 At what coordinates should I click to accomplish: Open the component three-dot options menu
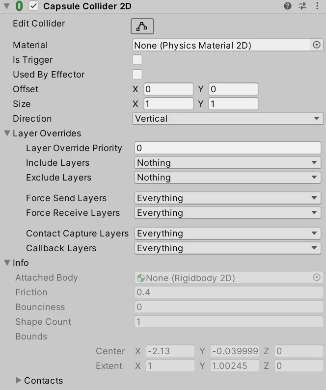tap(317, 6)
